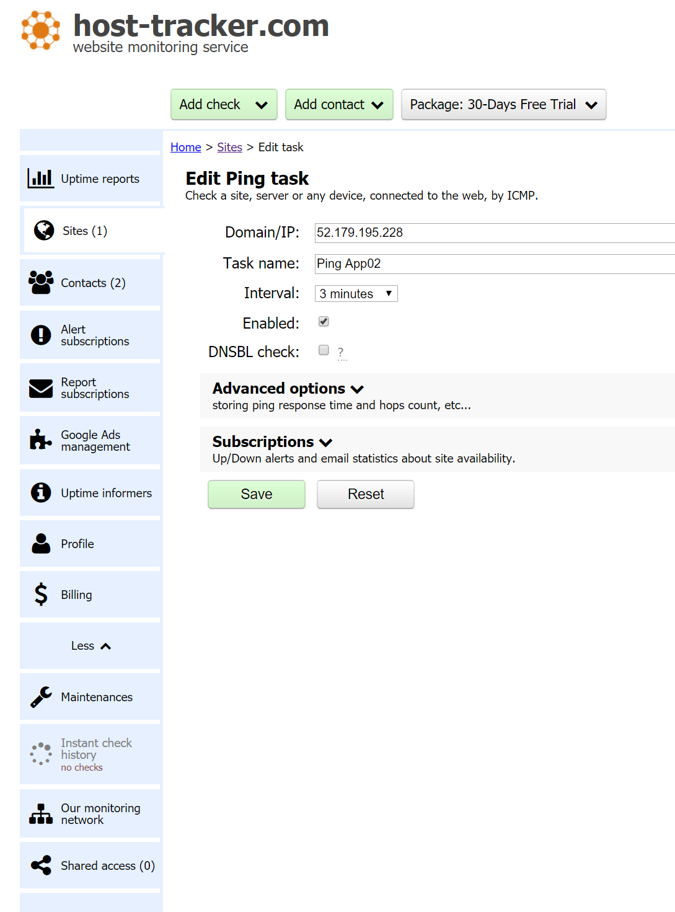Enable the DNSBL check checkbox
Viewport: 675px width, 912px height.
click(x=324, y=350)
